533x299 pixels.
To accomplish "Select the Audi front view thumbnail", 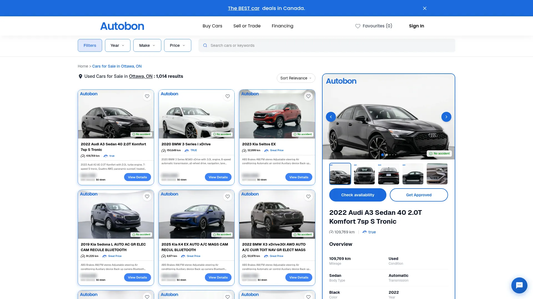I will click(364, 174).
